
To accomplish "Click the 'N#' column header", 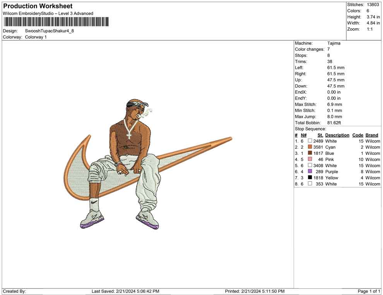I will (x=304, y=135).
